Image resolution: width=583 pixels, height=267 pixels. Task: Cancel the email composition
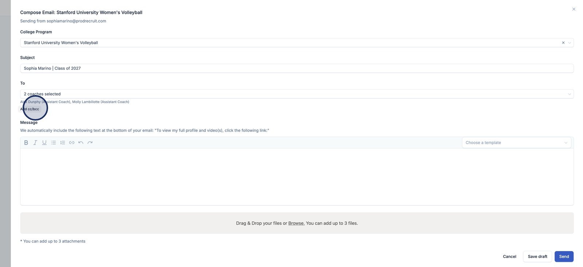pos(509,256)
